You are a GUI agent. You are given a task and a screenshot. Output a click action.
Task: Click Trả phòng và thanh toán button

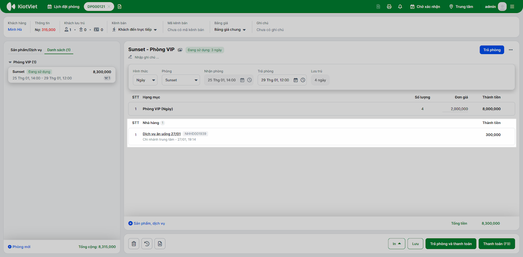[x=451, y=244]
